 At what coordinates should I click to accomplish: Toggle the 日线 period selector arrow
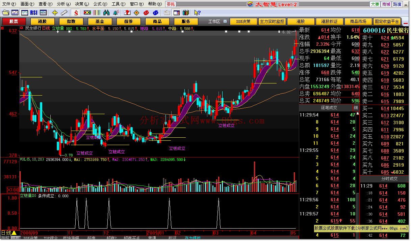(x=14, y=233)
